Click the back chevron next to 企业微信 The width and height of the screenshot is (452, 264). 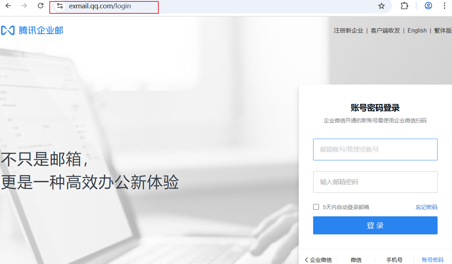[306, 259]
